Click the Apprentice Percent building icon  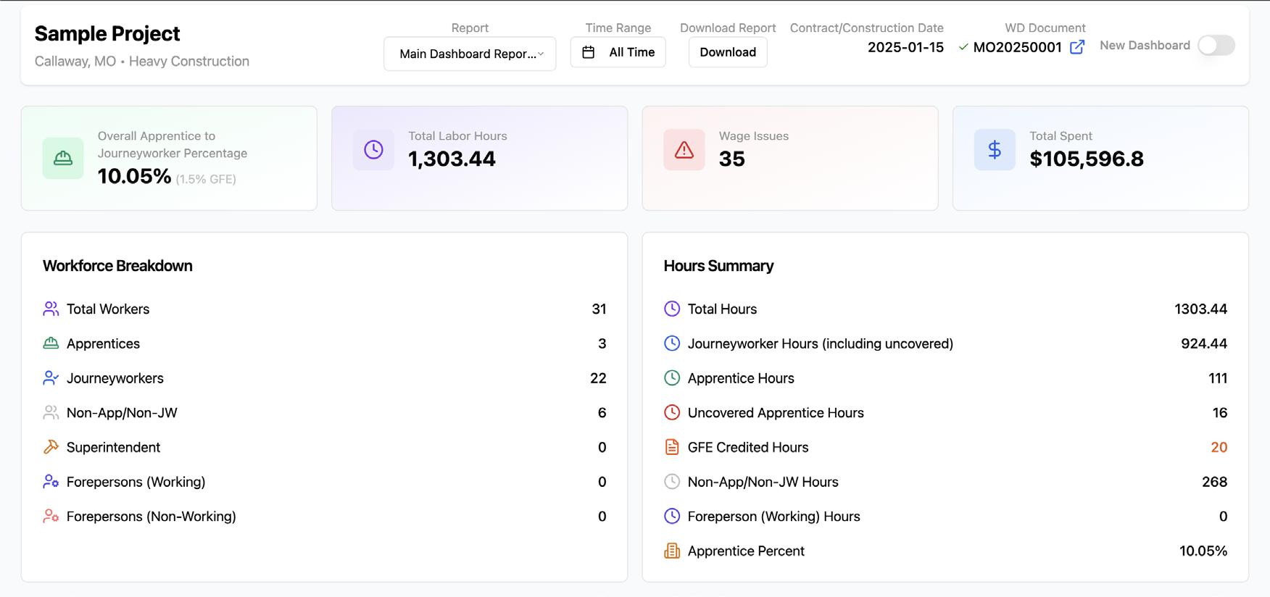[x=672, y=551]
